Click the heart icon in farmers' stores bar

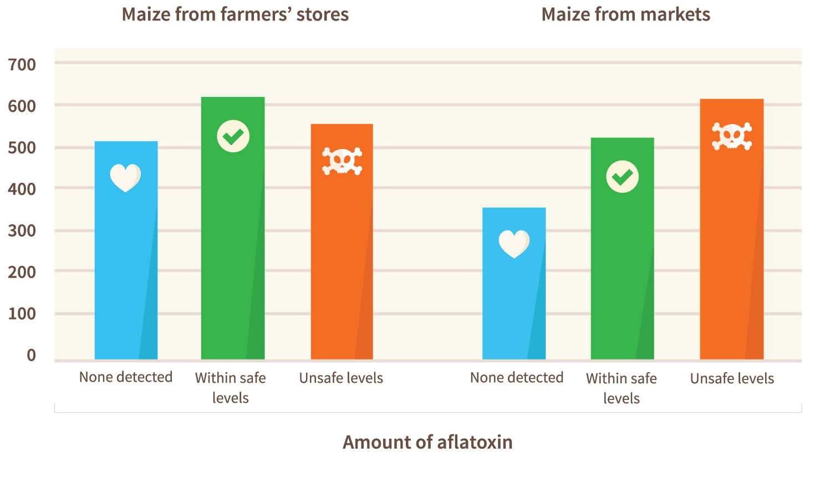pyautogui.click(x=125, y=178)
